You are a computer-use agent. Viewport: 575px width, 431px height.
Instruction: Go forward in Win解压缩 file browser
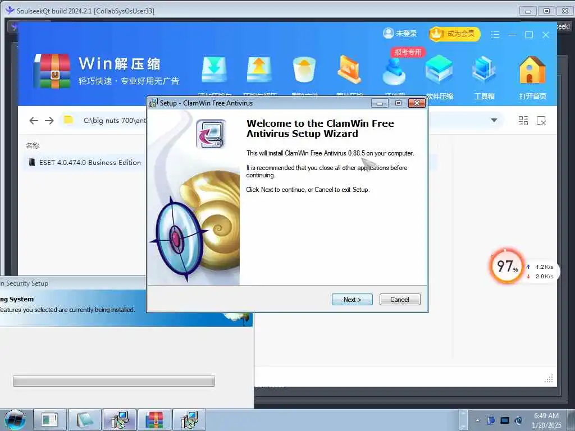pos(49,121)
